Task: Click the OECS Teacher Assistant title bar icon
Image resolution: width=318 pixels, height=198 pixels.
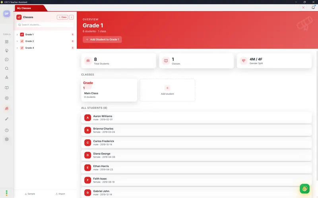Action: point(2,2)
